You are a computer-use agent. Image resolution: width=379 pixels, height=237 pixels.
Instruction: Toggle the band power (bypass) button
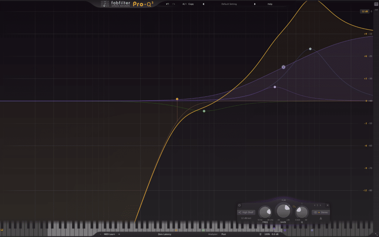pyautogui.click(x=239, y=205)
